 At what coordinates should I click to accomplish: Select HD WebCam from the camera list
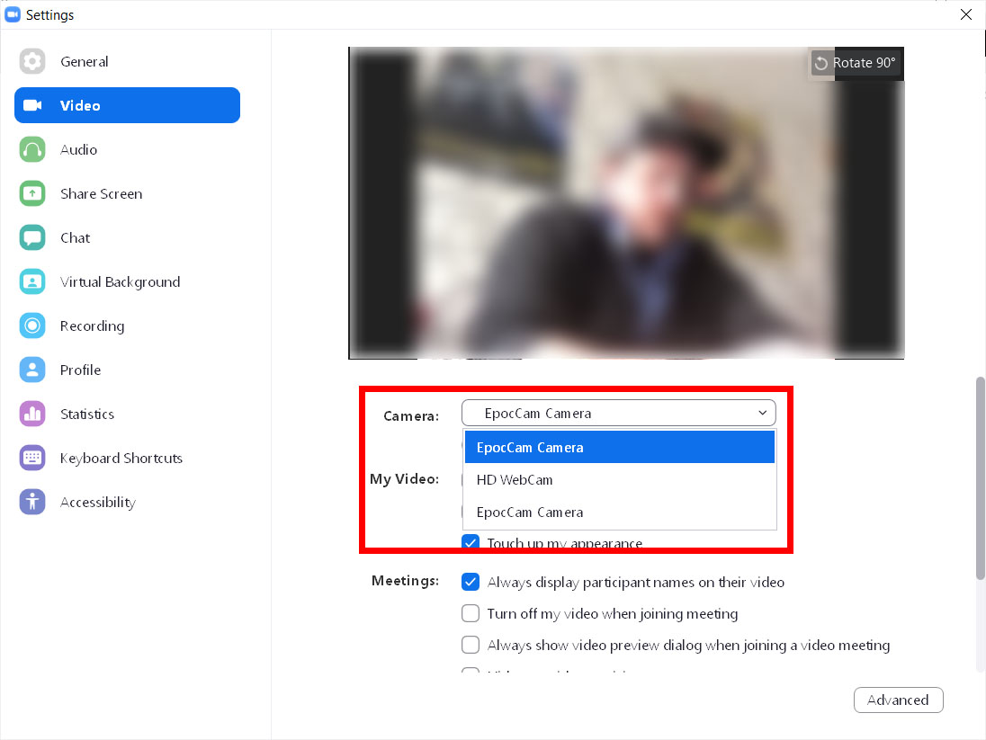click(619, 480)
